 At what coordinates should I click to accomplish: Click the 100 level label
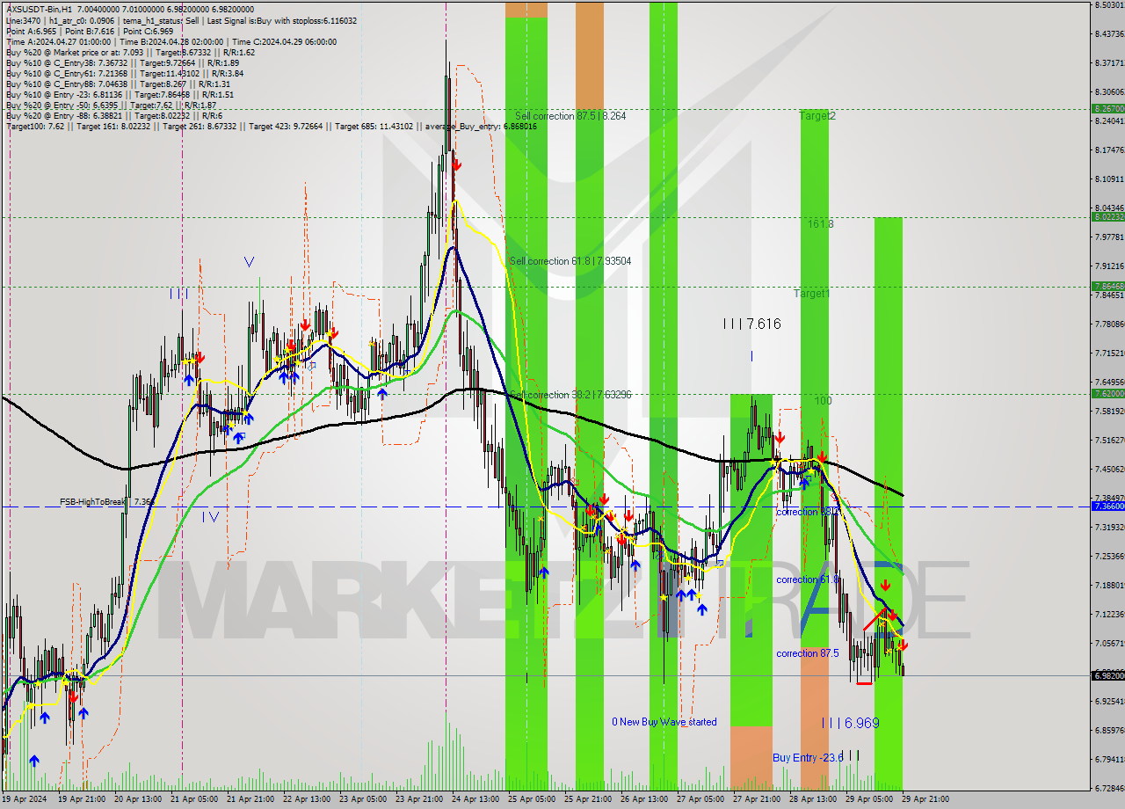[823, 400]
